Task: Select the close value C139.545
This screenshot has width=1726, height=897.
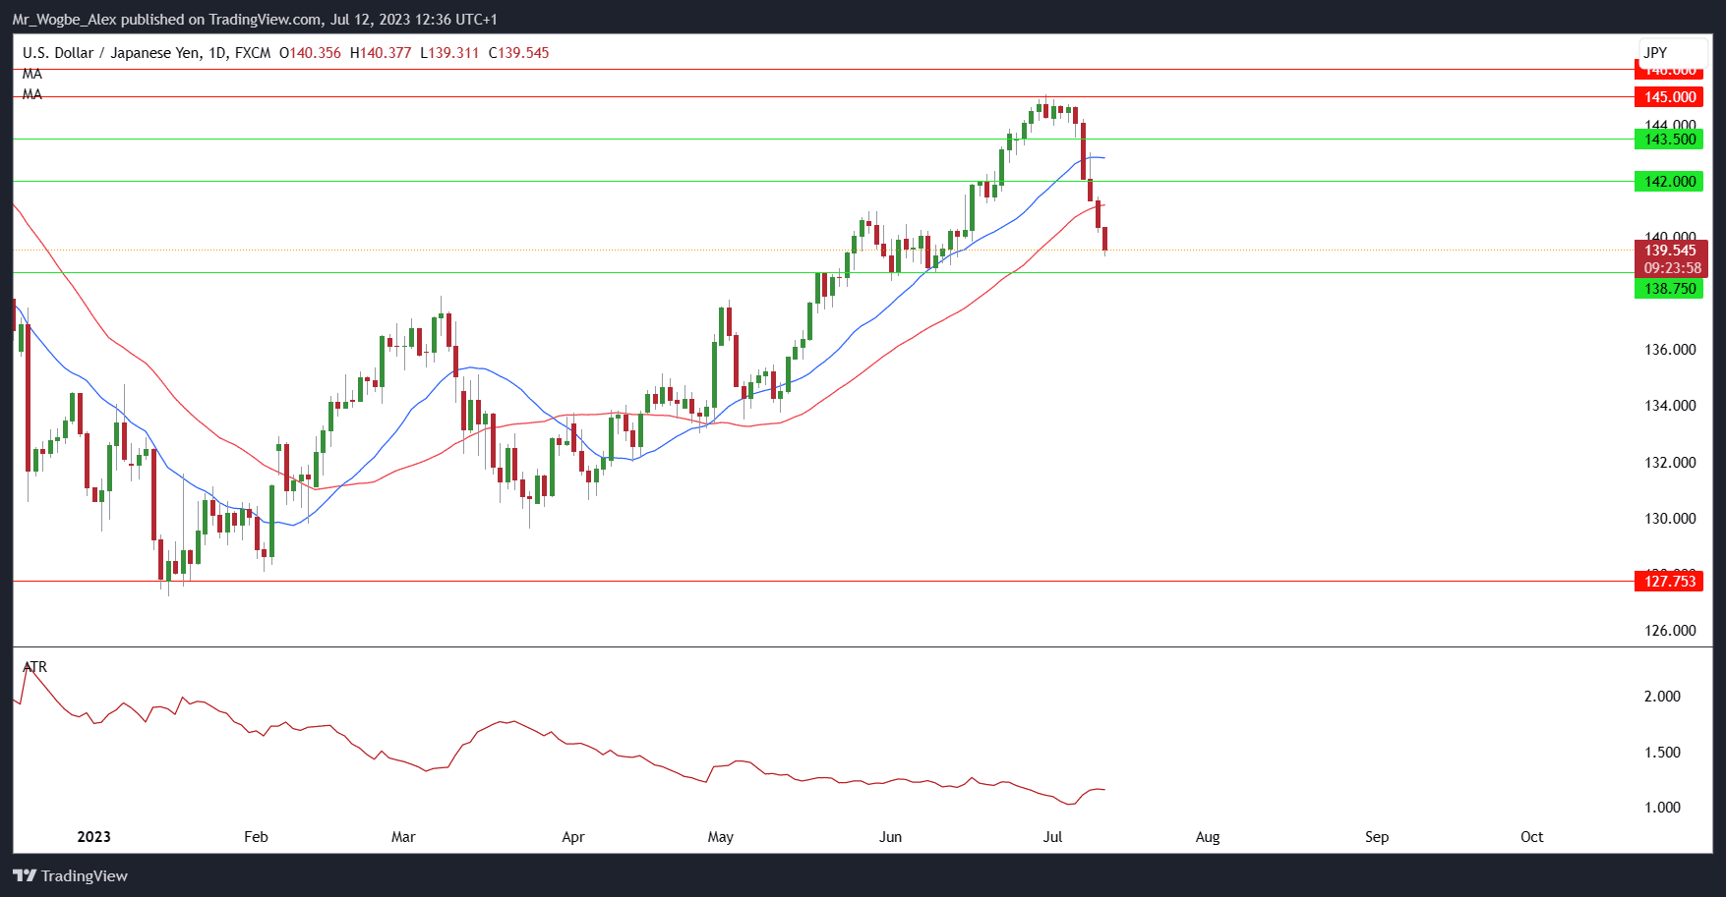Action: click(518, 53)
